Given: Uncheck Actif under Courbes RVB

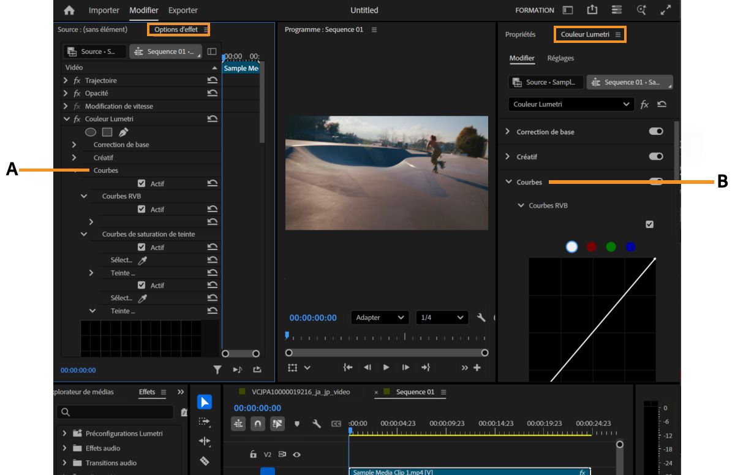Looking at the screenshot, I should [x=141, y=209].
